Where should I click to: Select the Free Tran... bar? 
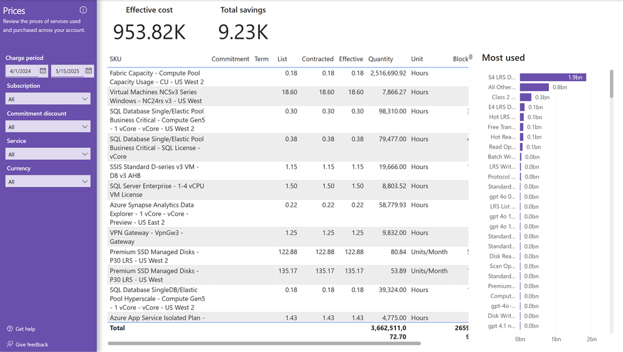point(522,127)
